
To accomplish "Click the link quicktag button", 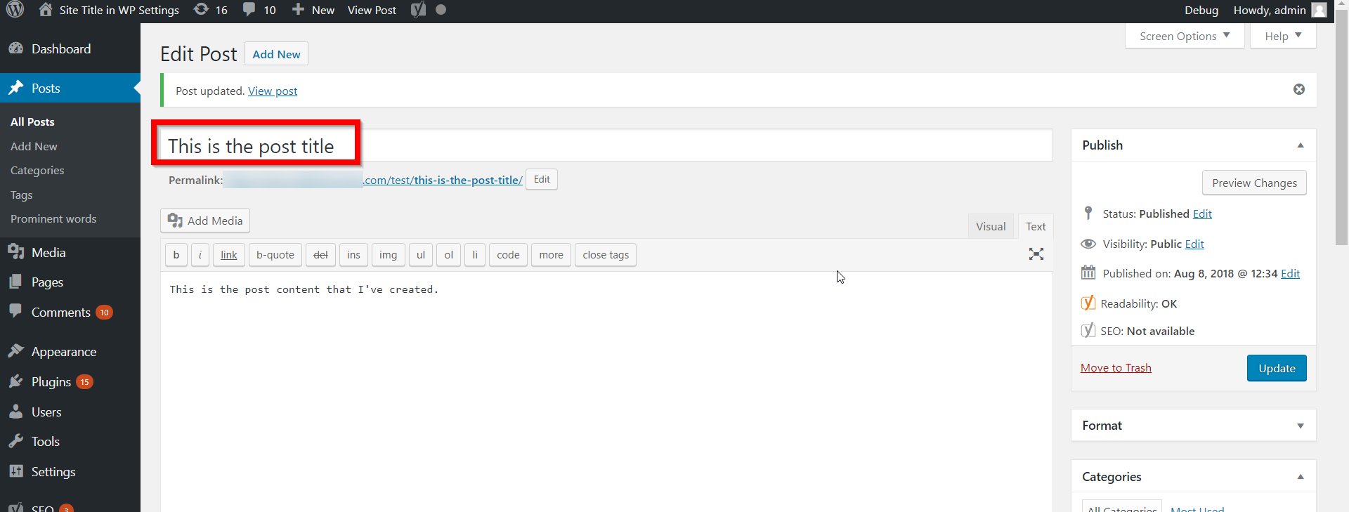I will (229, 254).
